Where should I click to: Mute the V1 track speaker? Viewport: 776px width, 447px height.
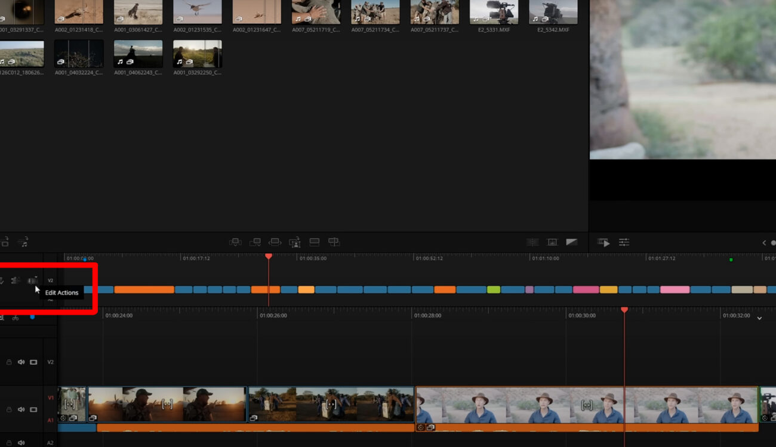pyautogui.click(x=21, y=409)
